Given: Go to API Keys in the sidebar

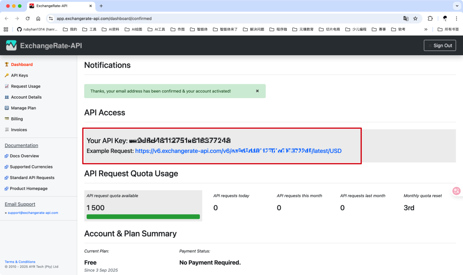Looking at the screenshot, I should [x=19, y=75].
